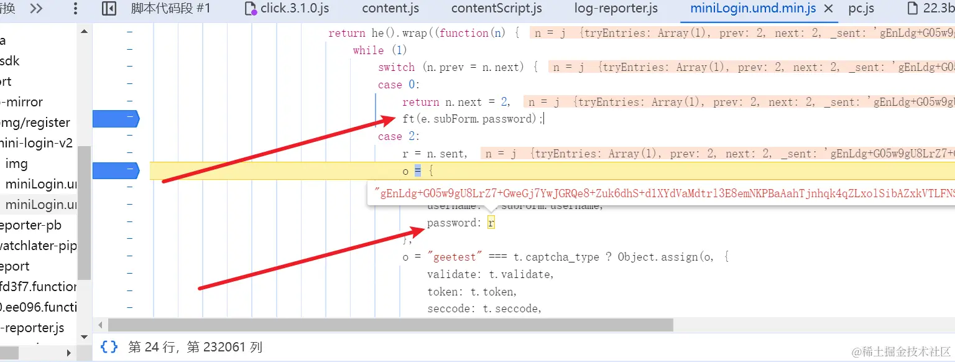Click the 'case 0:' code line
Screen dimensions: 955x362
[399, 85]
